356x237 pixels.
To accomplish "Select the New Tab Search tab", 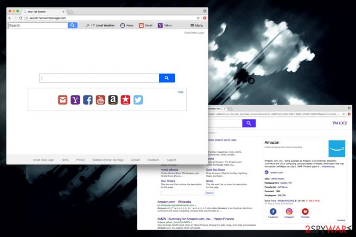I will click(42, 12).
